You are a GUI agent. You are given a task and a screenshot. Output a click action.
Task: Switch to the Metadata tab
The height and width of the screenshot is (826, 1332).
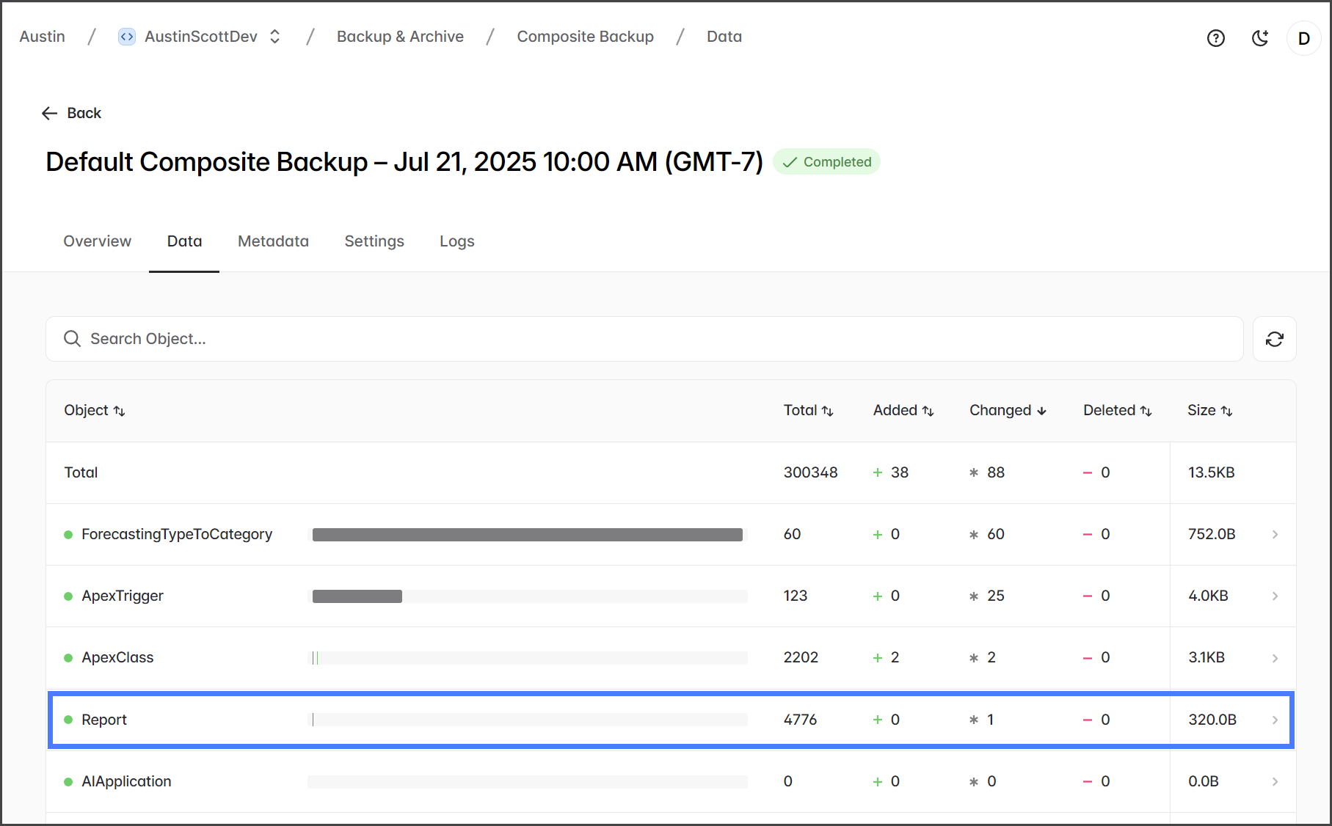coord(273,241)
